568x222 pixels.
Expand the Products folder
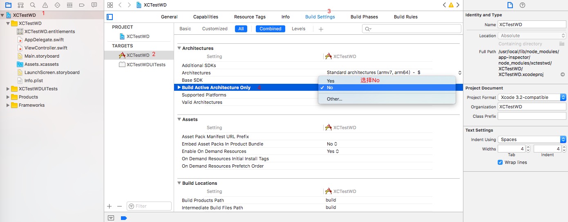point(8,97)
